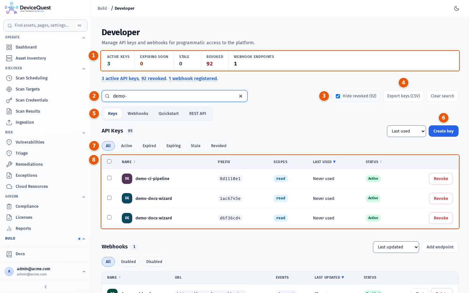Toggle dark mode moon icon
The width and height of the screenshot is (469, 293).
coord(457,8)
